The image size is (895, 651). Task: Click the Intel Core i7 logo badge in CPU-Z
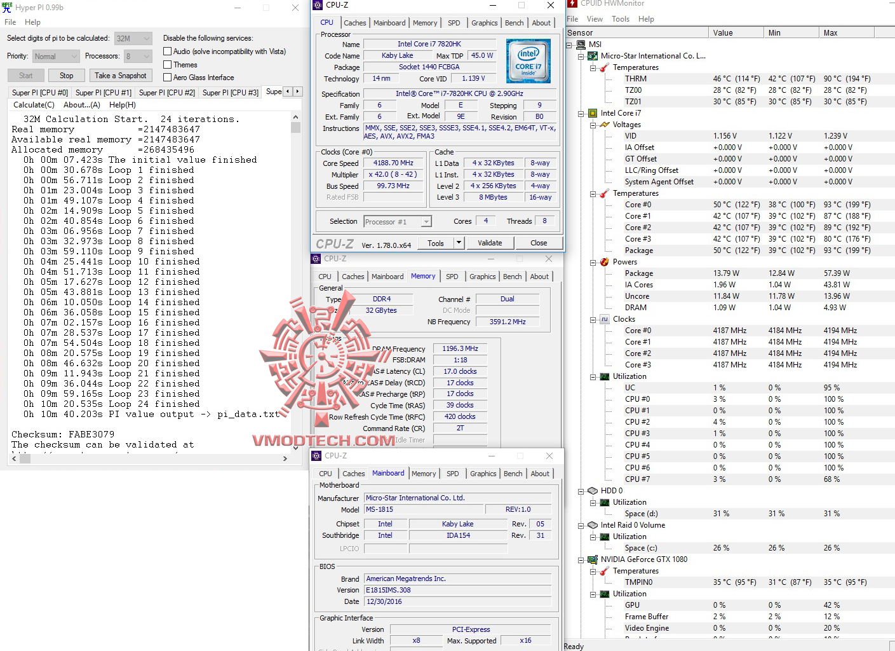pyautogui.click(x=528, y=60)
